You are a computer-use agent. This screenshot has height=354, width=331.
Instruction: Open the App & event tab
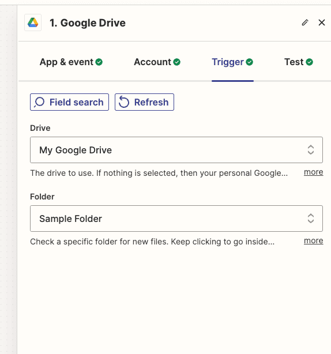click(x=71, y=62)
